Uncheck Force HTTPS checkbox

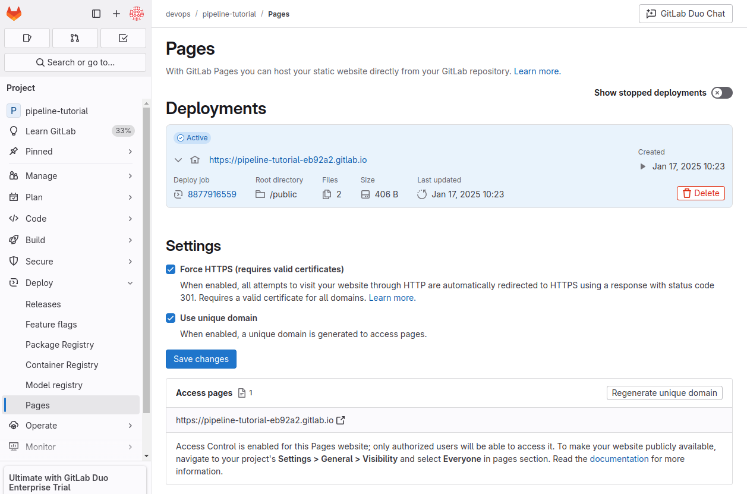click(171, 269)
